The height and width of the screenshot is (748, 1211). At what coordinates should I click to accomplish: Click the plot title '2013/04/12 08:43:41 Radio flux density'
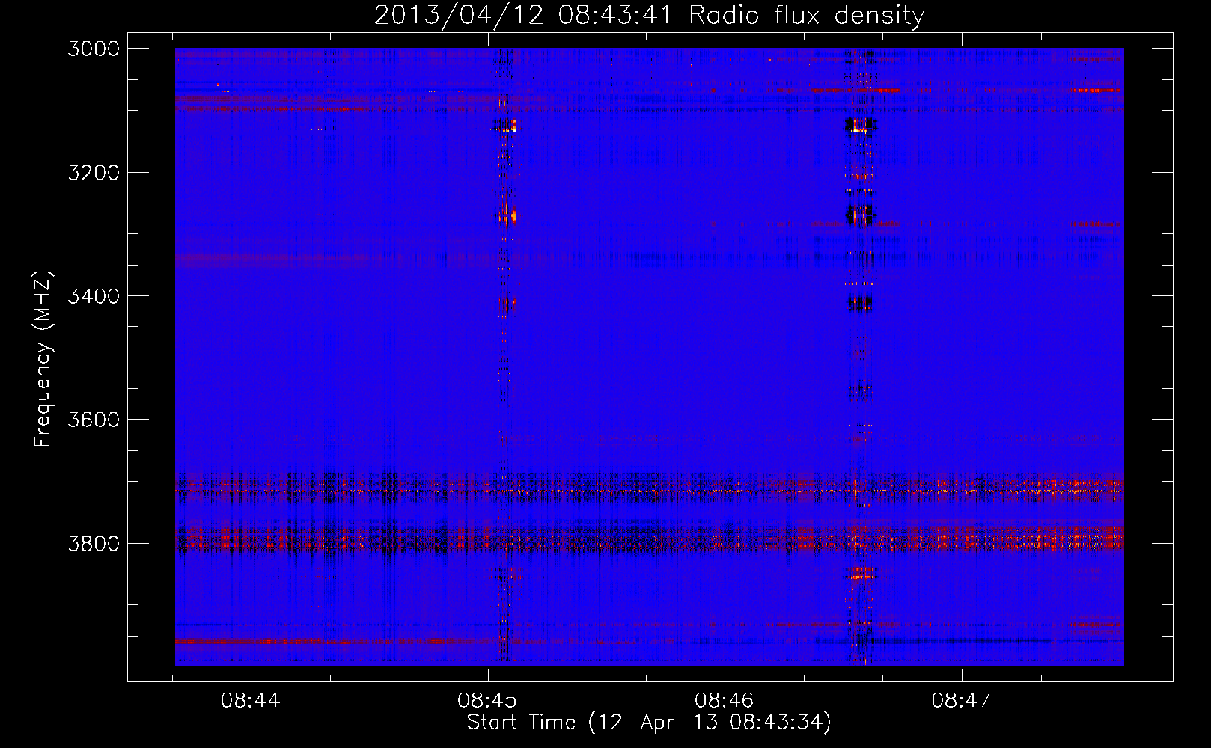click(x=649, y=16)
